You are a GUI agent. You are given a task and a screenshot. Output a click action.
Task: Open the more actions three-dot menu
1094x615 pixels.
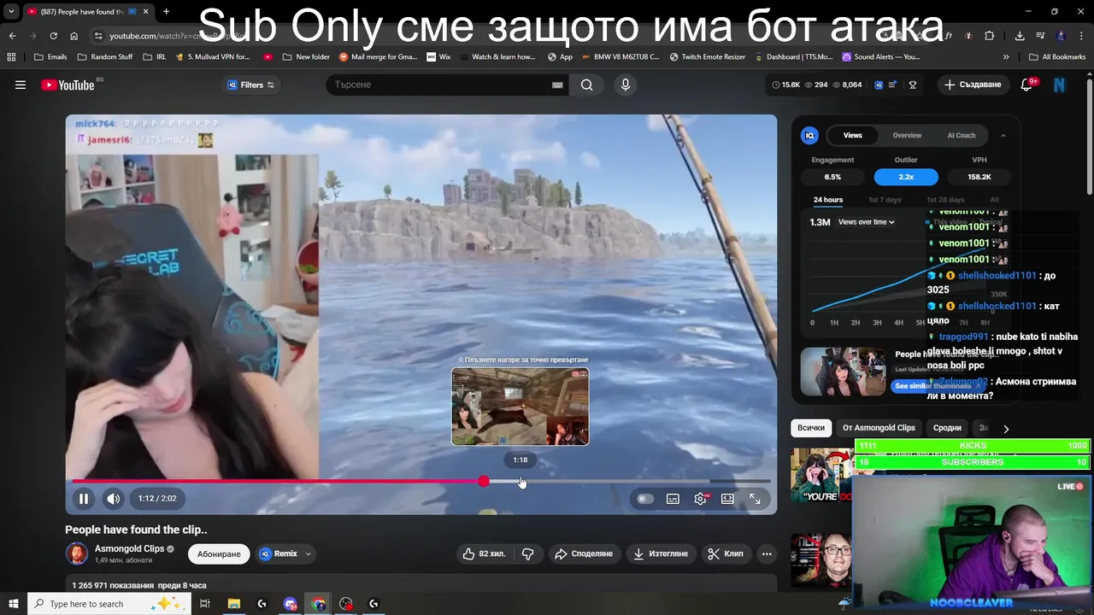(x=767, y=553)
